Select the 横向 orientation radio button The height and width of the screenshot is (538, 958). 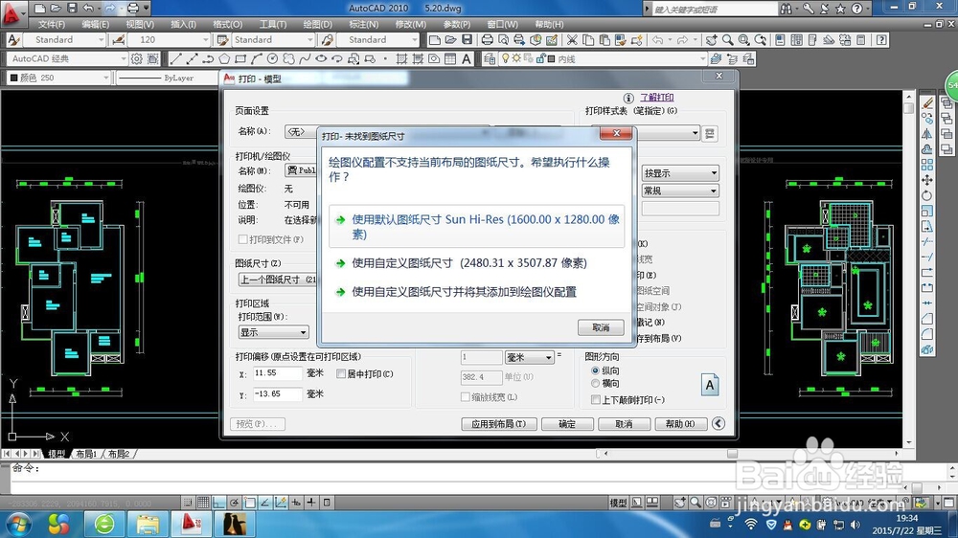595,384
